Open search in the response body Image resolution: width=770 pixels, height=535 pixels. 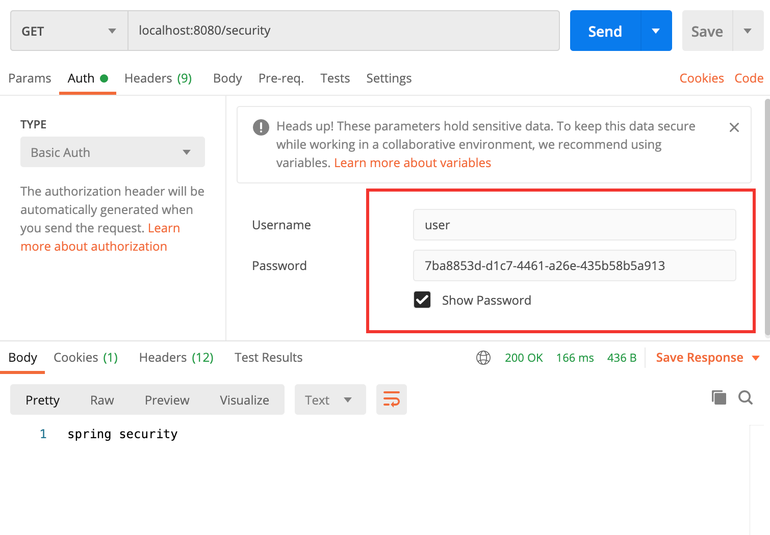pos(745,397)
